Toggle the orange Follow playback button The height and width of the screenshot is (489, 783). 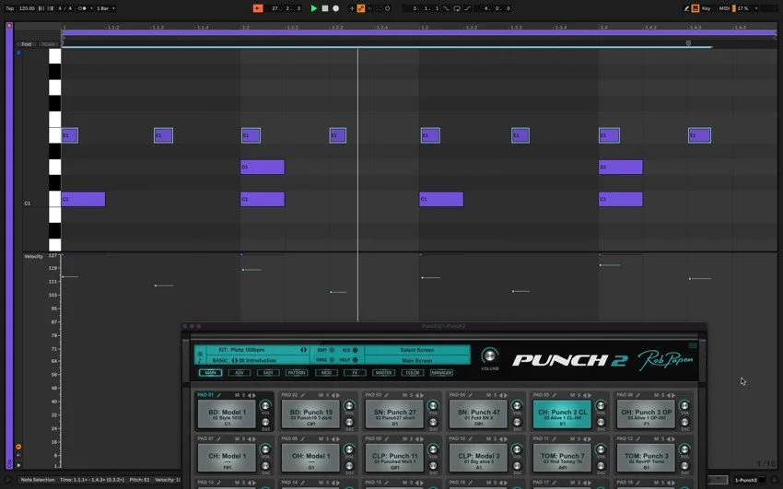pyautogui.click(x=258, y=8)
